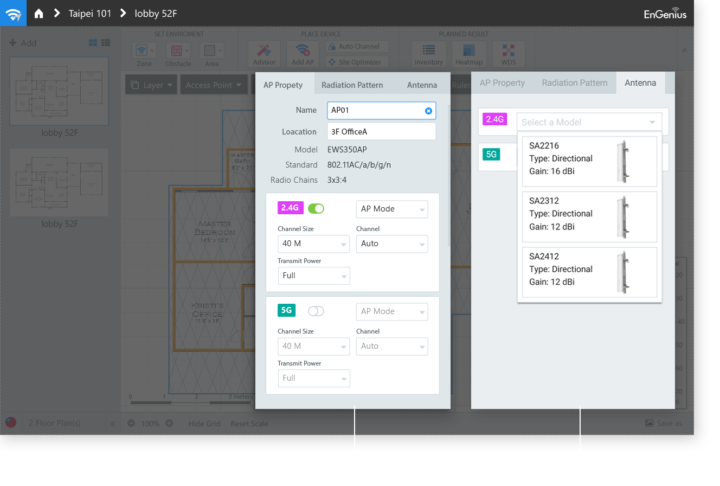Image resolution: width=720 pixels, height=486 pixels.
Task: Select the first lobby 52F floor plan thumbnail
Action: click(60, 91)
